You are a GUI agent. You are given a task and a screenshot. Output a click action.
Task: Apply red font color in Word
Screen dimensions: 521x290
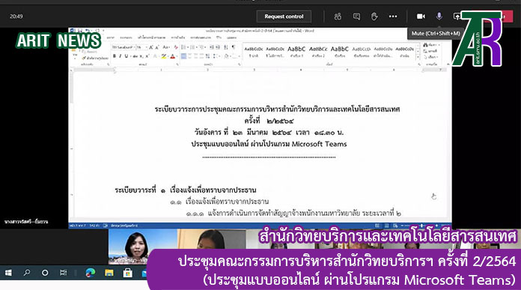(173, 56)
